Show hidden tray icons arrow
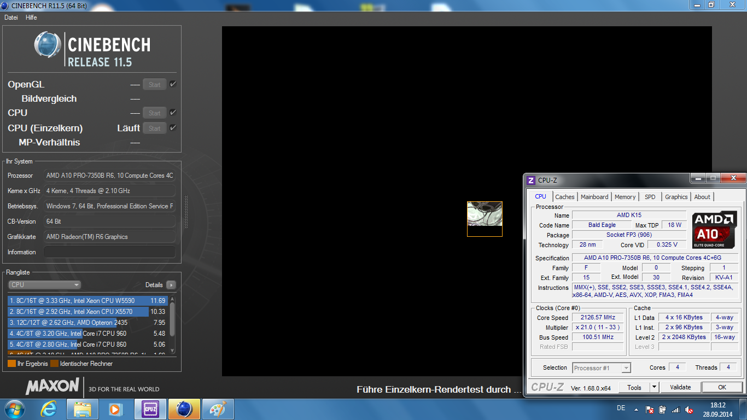This screenshot has height=420, width=747. click(636, 409)
